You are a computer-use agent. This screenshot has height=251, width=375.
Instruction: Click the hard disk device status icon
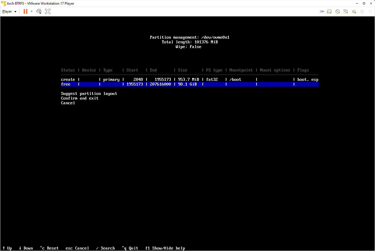coord(329,11)
